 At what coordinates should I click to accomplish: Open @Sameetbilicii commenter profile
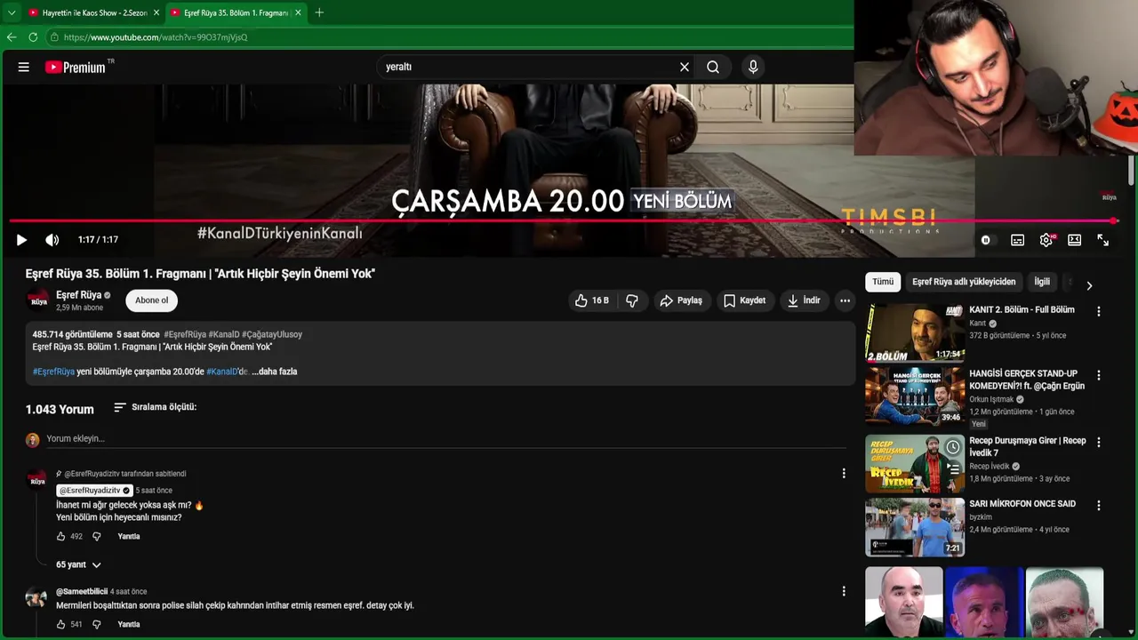82,592
